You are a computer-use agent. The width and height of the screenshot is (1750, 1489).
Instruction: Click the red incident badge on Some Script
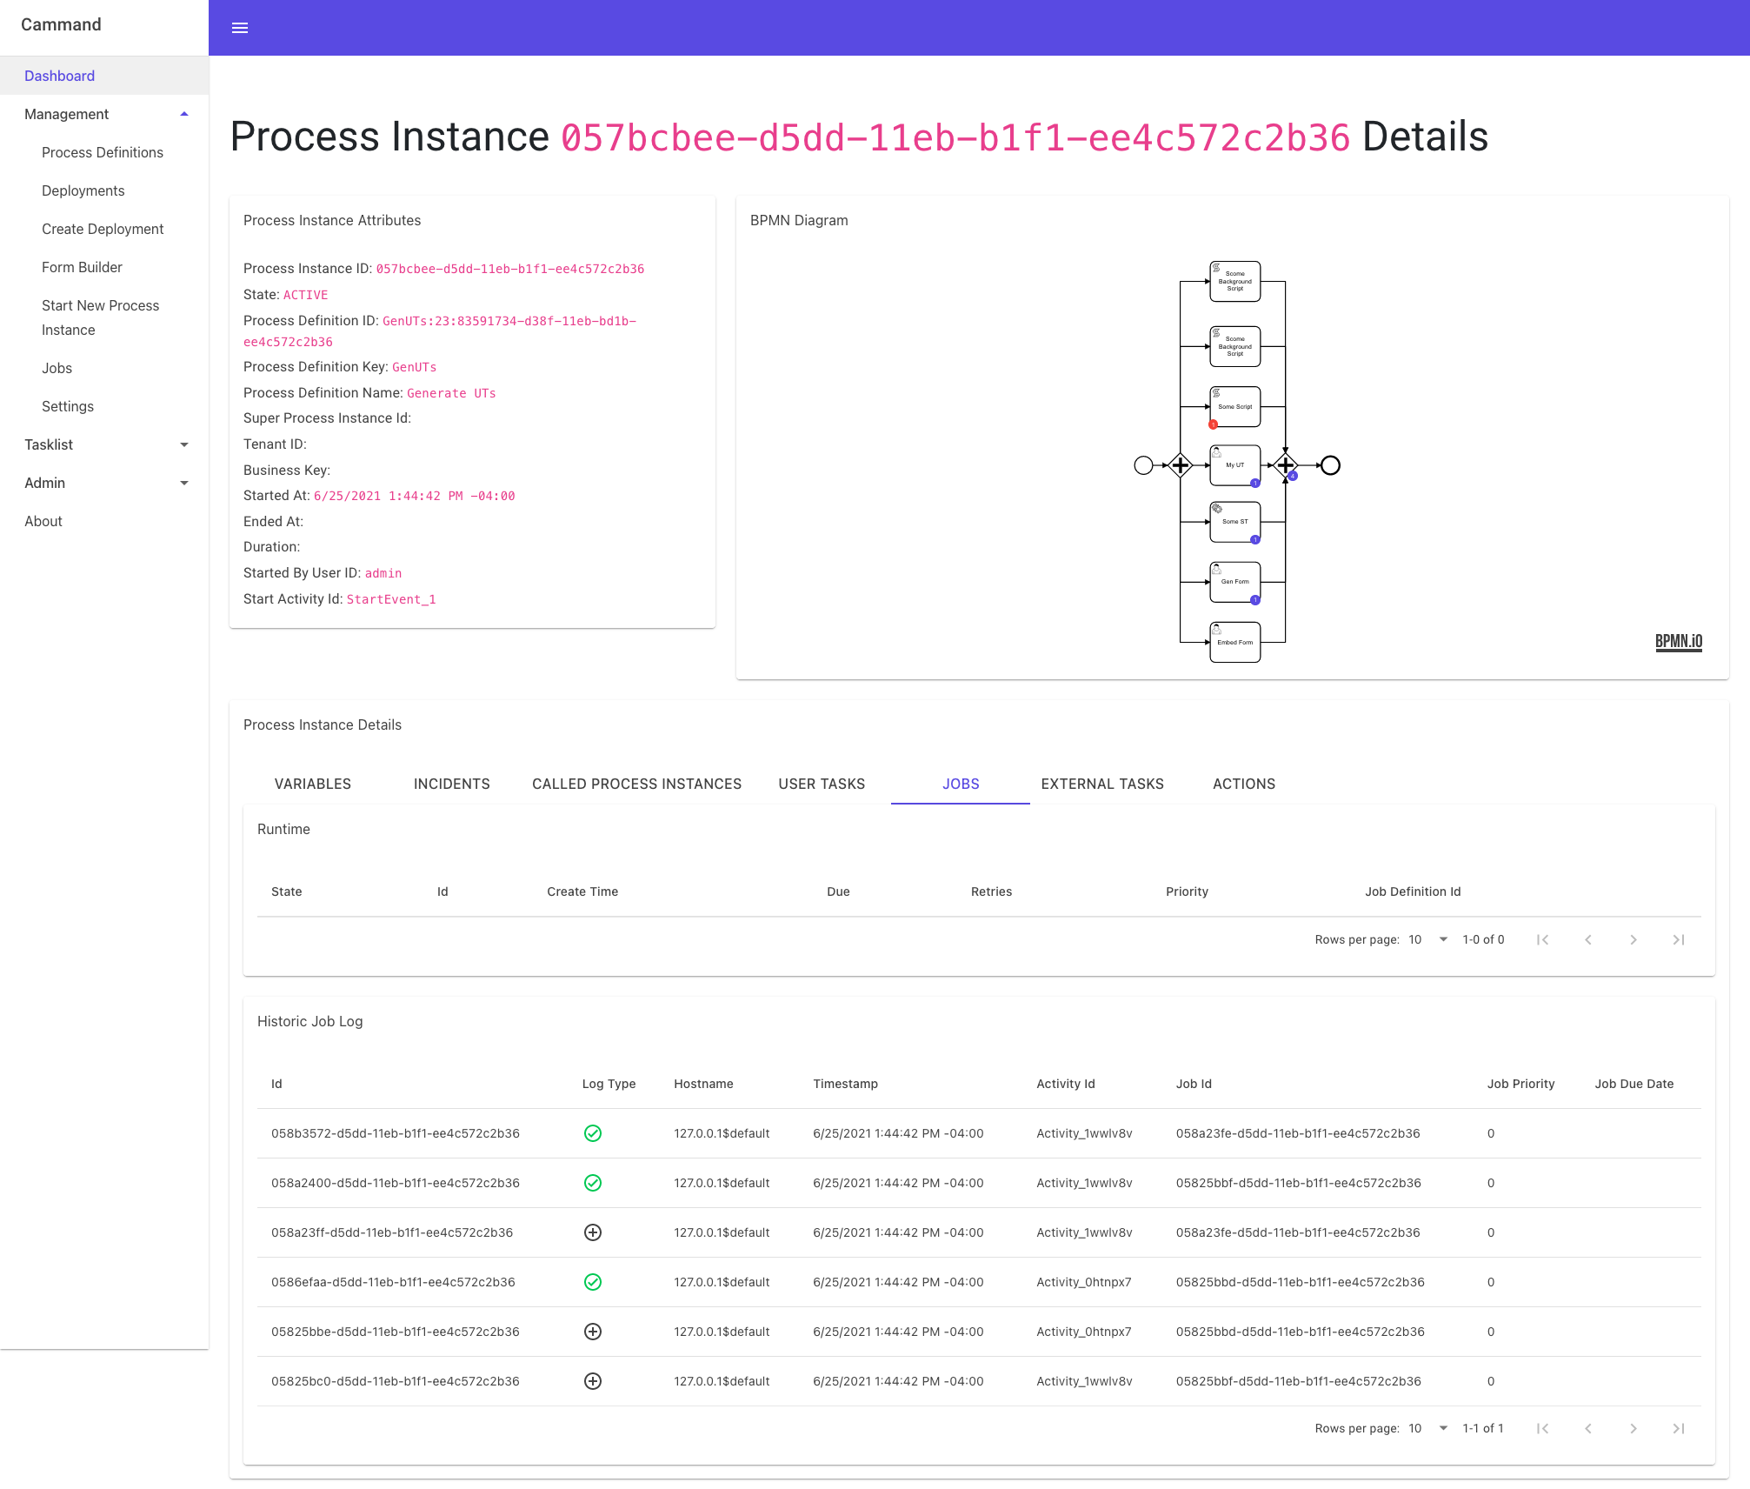tap(1213, 424)
